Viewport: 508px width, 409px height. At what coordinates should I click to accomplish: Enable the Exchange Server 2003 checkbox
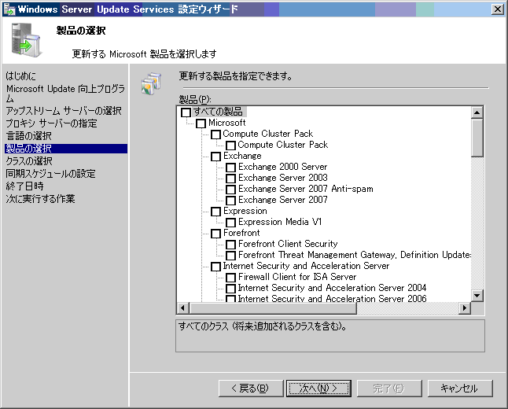pos(230,179)
